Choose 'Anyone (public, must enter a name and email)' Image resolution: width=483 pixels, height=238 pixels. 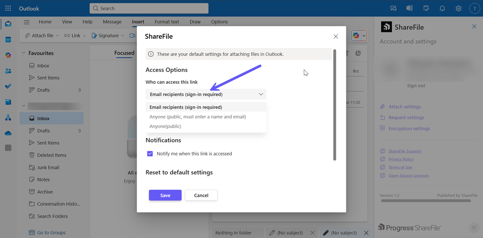coord(198,117)
